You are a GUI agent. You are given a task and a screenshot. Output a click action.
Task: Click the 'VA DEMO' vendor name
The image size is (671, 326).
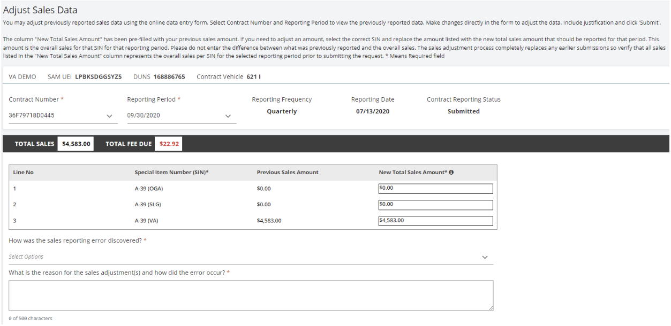pos(22,77)
